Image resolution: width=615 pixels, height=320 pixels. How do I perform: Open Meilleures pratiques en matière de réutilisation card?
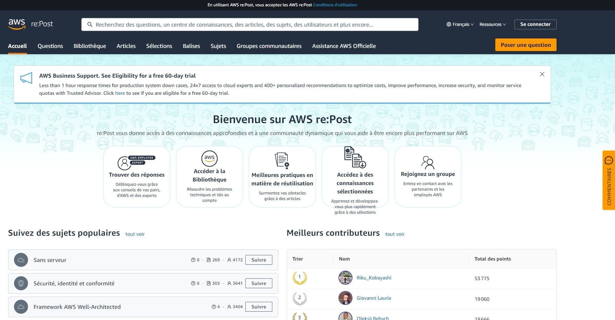click(x=282, y=177)
